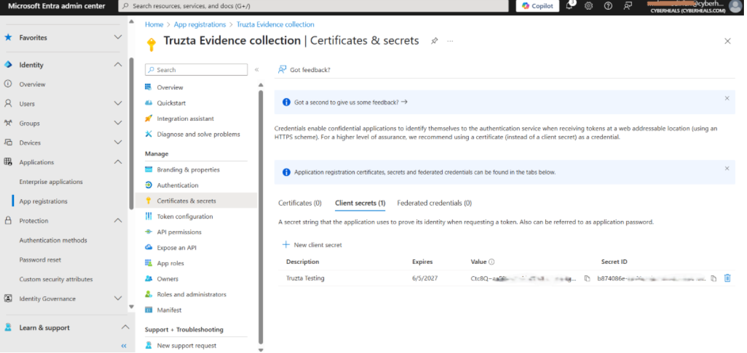Open the Truzta Evidence collection breadcrumb
The height and width of the screenshot is (353, 747).
click(x=276, y=24)
